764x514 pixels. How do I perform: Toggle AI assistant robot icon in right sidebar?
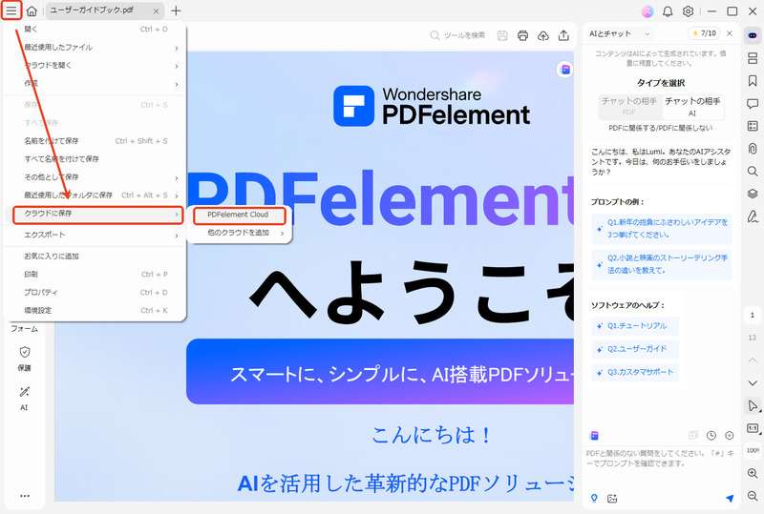tap(753, 35)
